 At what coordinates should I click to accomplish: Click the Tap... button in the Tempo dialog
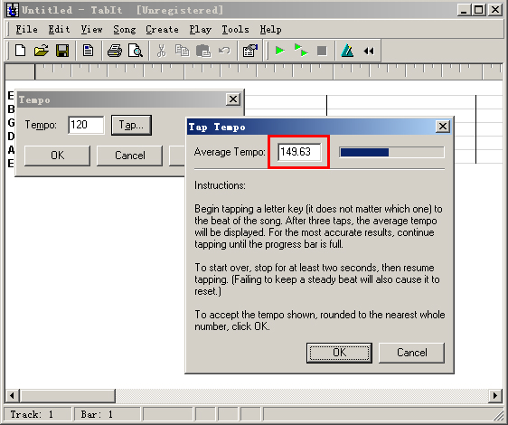tap(131, 125)
